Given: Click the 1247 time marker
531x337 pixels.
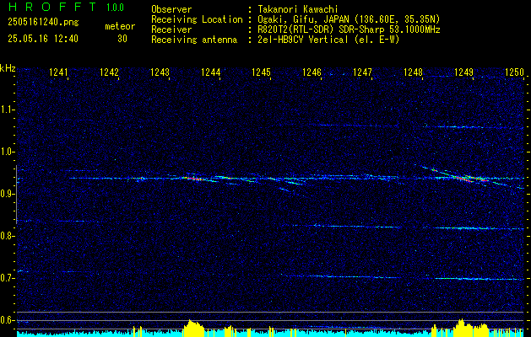Looking at the screenshot, I should pyautogui.click(x=363, y=72).
